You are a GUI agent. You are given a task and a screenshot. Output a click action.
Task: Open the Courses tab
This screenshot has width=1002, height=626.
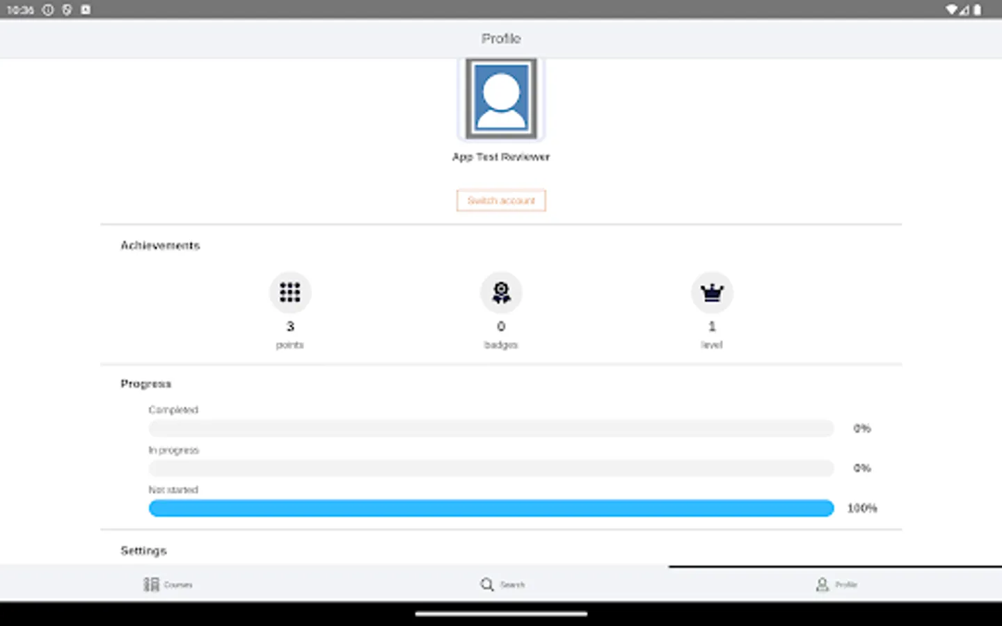(168, 584)
